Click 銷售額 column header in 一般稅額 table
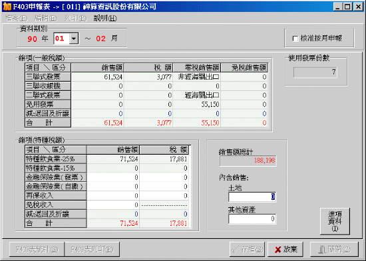 point(98,68)
